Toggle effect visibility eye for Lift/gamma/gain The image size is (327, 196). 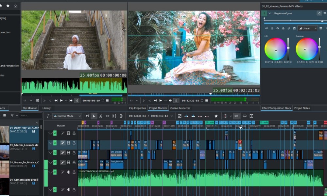[325, 13]
